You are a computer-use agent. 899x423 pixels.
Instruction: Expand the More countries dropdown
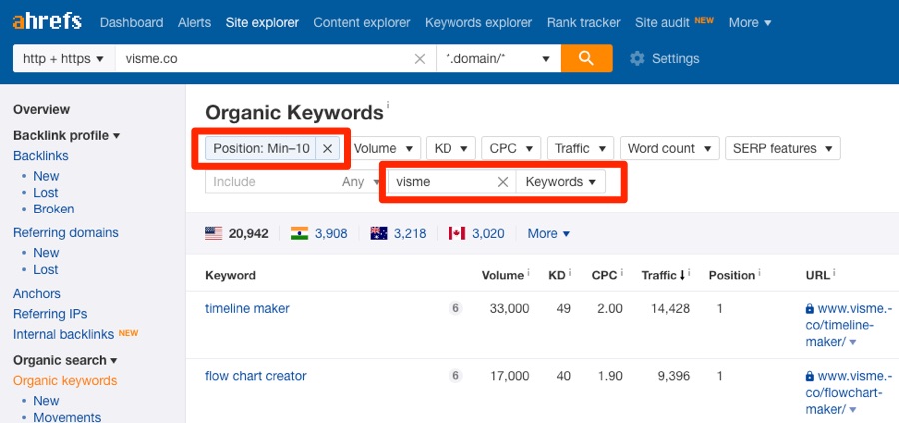549,233
